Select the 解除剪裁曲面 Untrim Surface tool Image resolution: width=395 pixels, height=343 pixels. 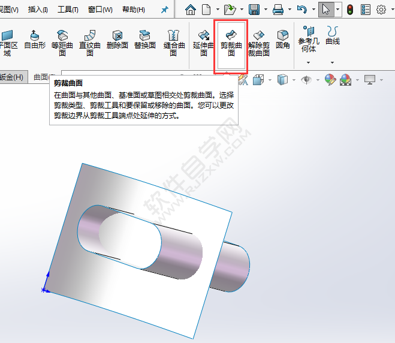(x=259, y=43)
